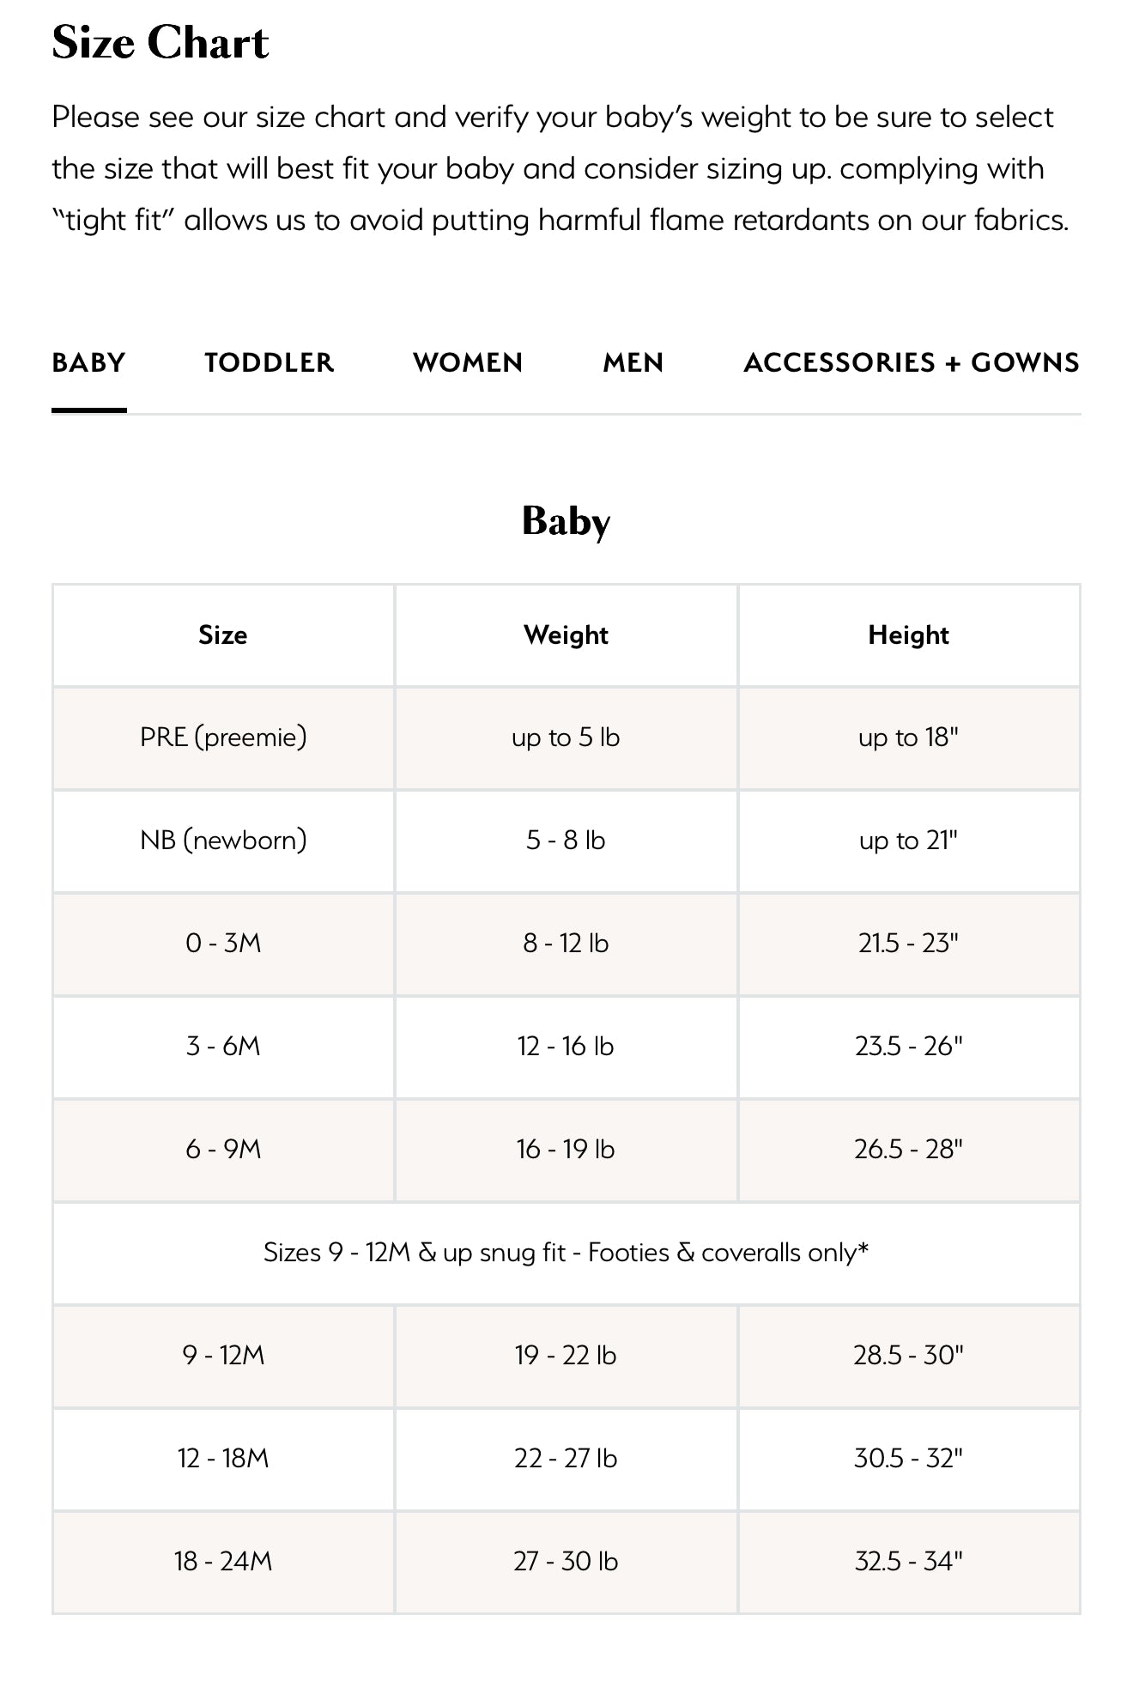Screen dimensions: 1133x1694
Task: Select the PRE (preemie) size cell
Action: [223, 738]
